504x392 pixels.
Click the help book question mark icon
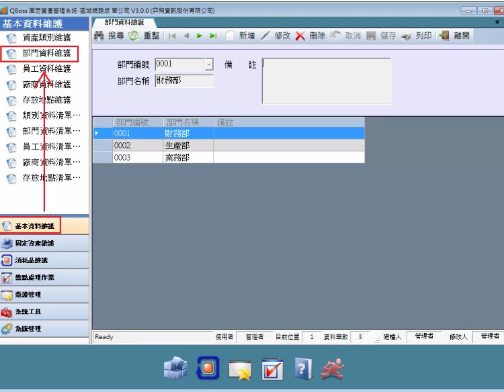(x=304, y=369)
